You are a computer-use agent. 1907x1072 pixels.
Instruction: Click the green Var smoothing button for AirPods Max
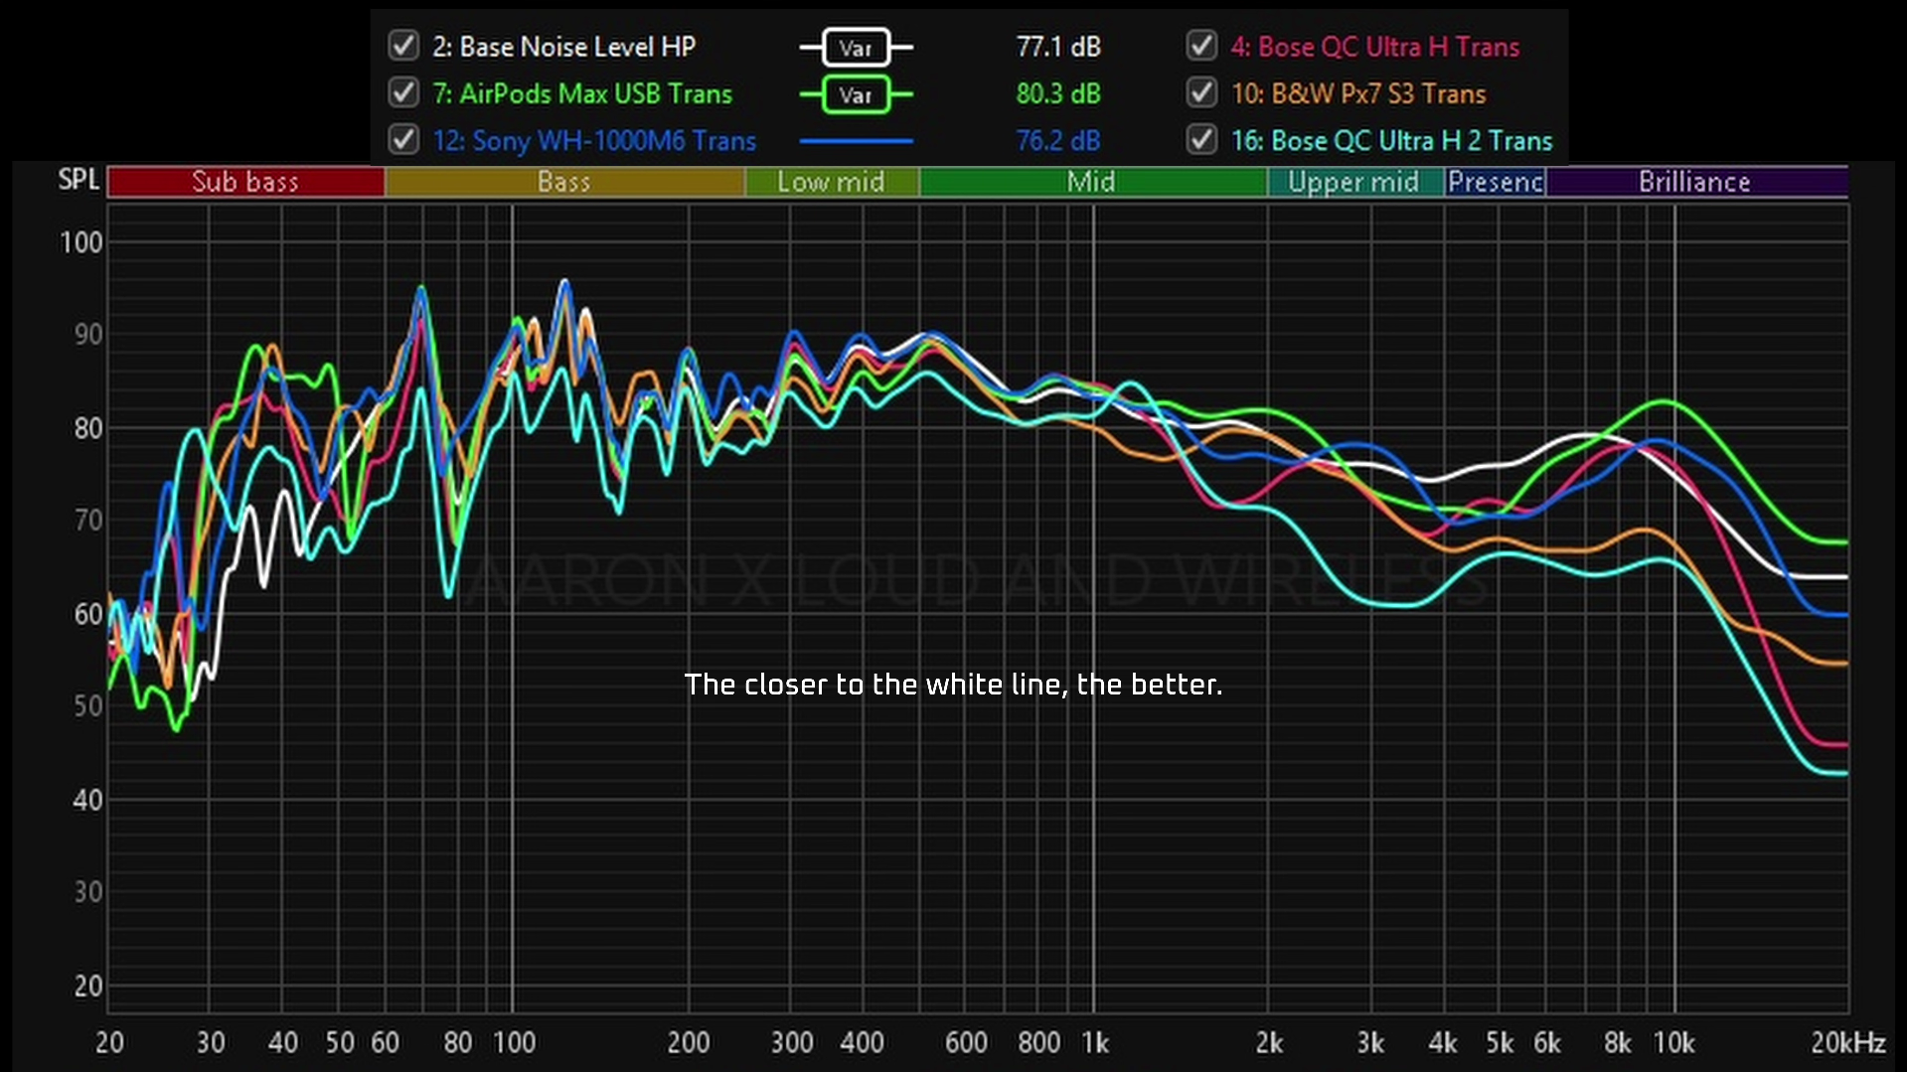pyautogui.click(x=856, y=94)
